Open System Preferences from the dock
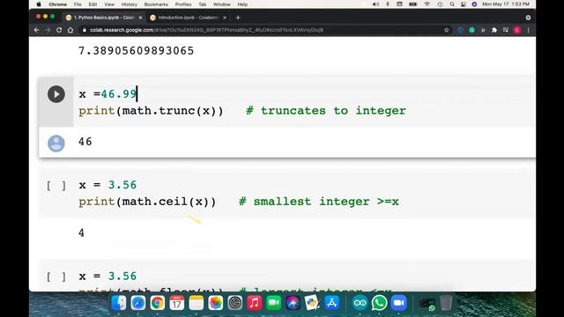Screen dimensions: 564x317 point(235,303)
